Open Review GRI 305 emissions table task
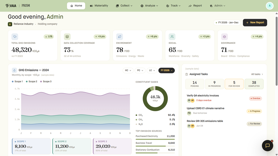278x156 pixels. click(224, 124)
